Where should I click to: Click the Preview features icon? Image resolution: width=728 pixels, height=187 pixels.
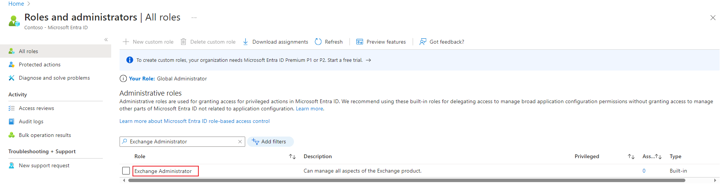pyautogui.click(x=360, y=42)
